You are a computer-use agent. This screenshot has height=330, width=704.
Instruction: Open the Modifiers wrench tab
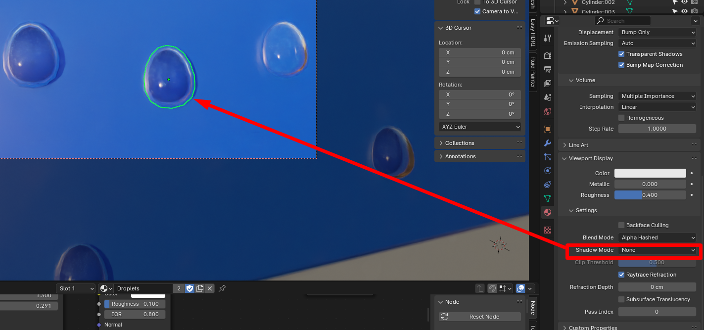pyautogui.click(x=547, y=143)
